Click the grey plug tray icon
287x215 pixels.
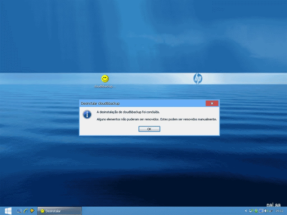click(271, 211)
